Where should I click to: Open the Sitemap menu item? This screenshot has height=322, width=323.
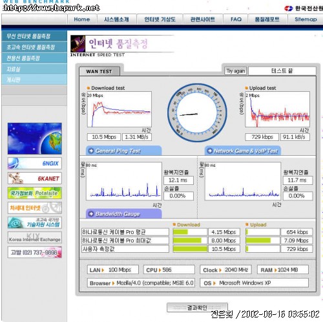coord(306,19)
